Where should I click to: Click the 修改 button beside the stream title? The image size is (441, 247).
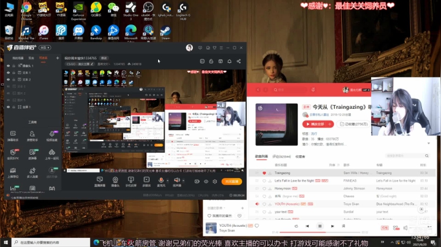[104, 58]
